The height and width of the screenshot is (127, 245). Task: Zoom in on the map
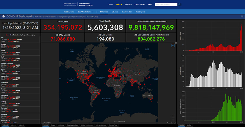173,116
